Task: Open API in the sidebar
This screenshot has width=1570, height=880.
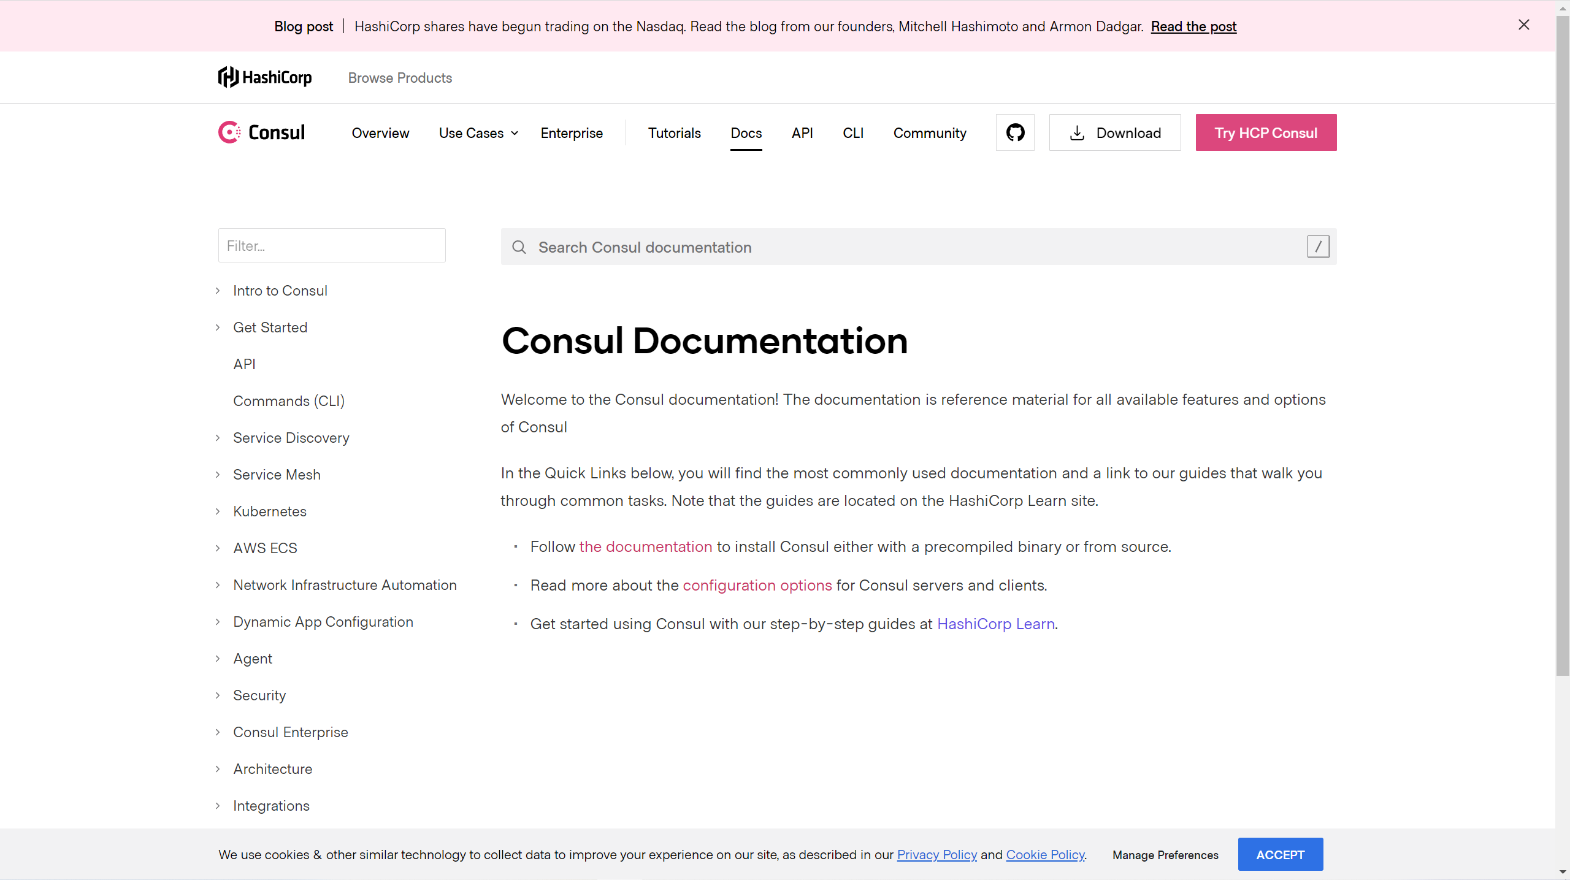Action: point(244,364)
